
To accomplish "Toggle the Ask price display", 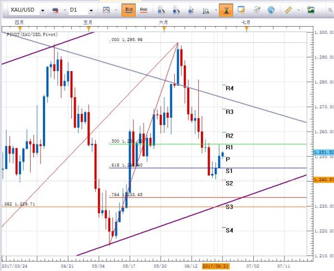I will click(144, 10).
